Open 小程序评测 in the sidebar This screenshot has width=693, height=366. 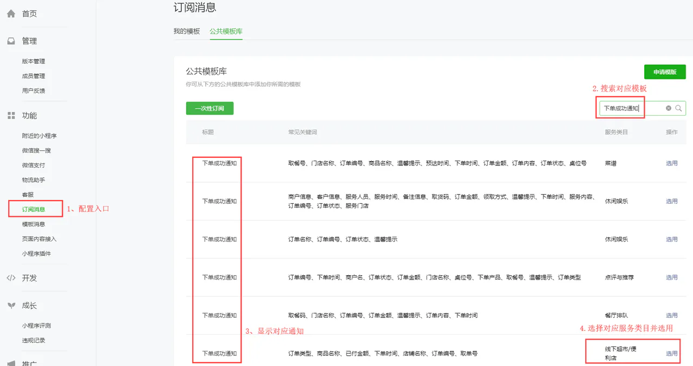point(36,325)
